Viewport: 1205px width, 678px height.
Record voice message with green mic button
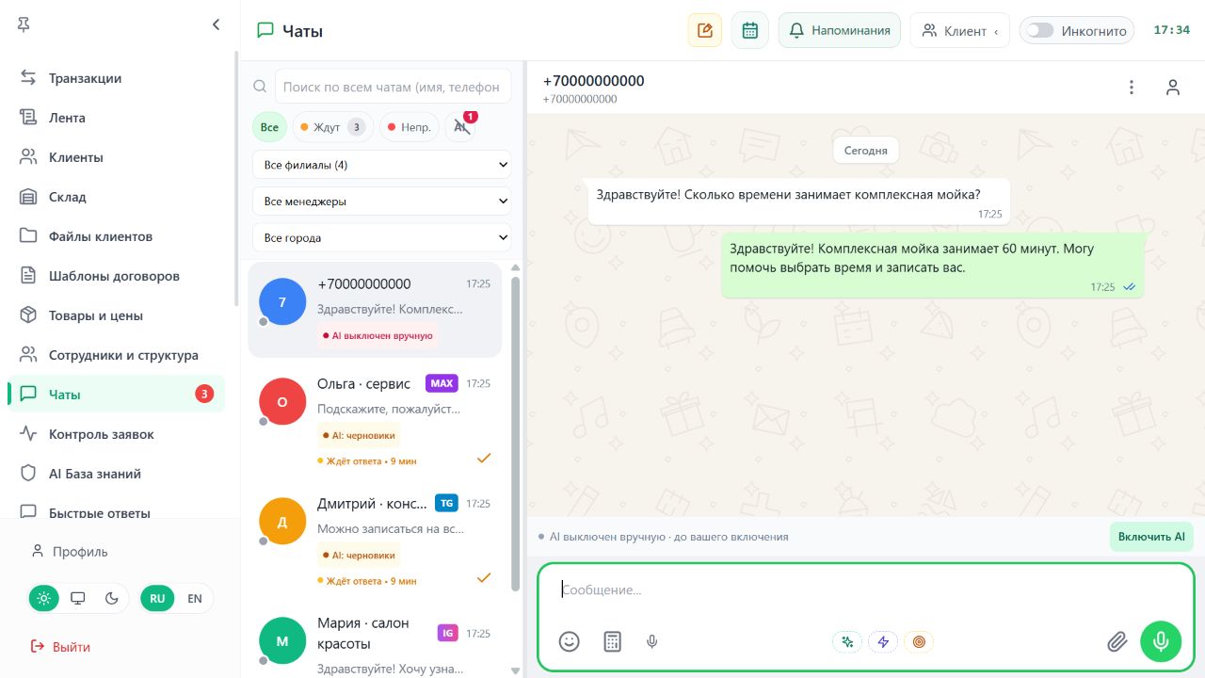[1161, 641]
